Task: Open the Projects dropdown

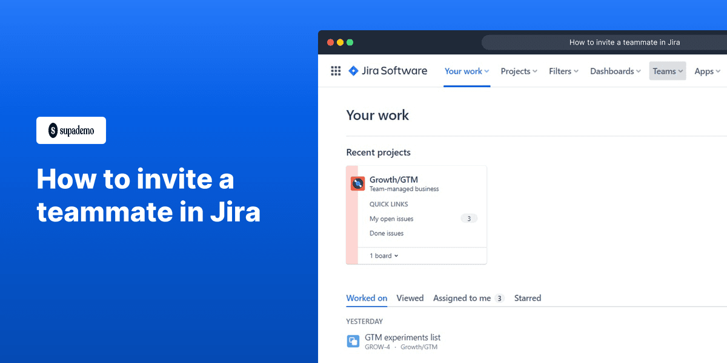Action: tap(518, 71)
